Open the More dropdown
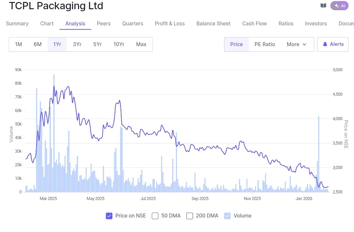Viewport: 354px width, 232px height. coord(296,44)
